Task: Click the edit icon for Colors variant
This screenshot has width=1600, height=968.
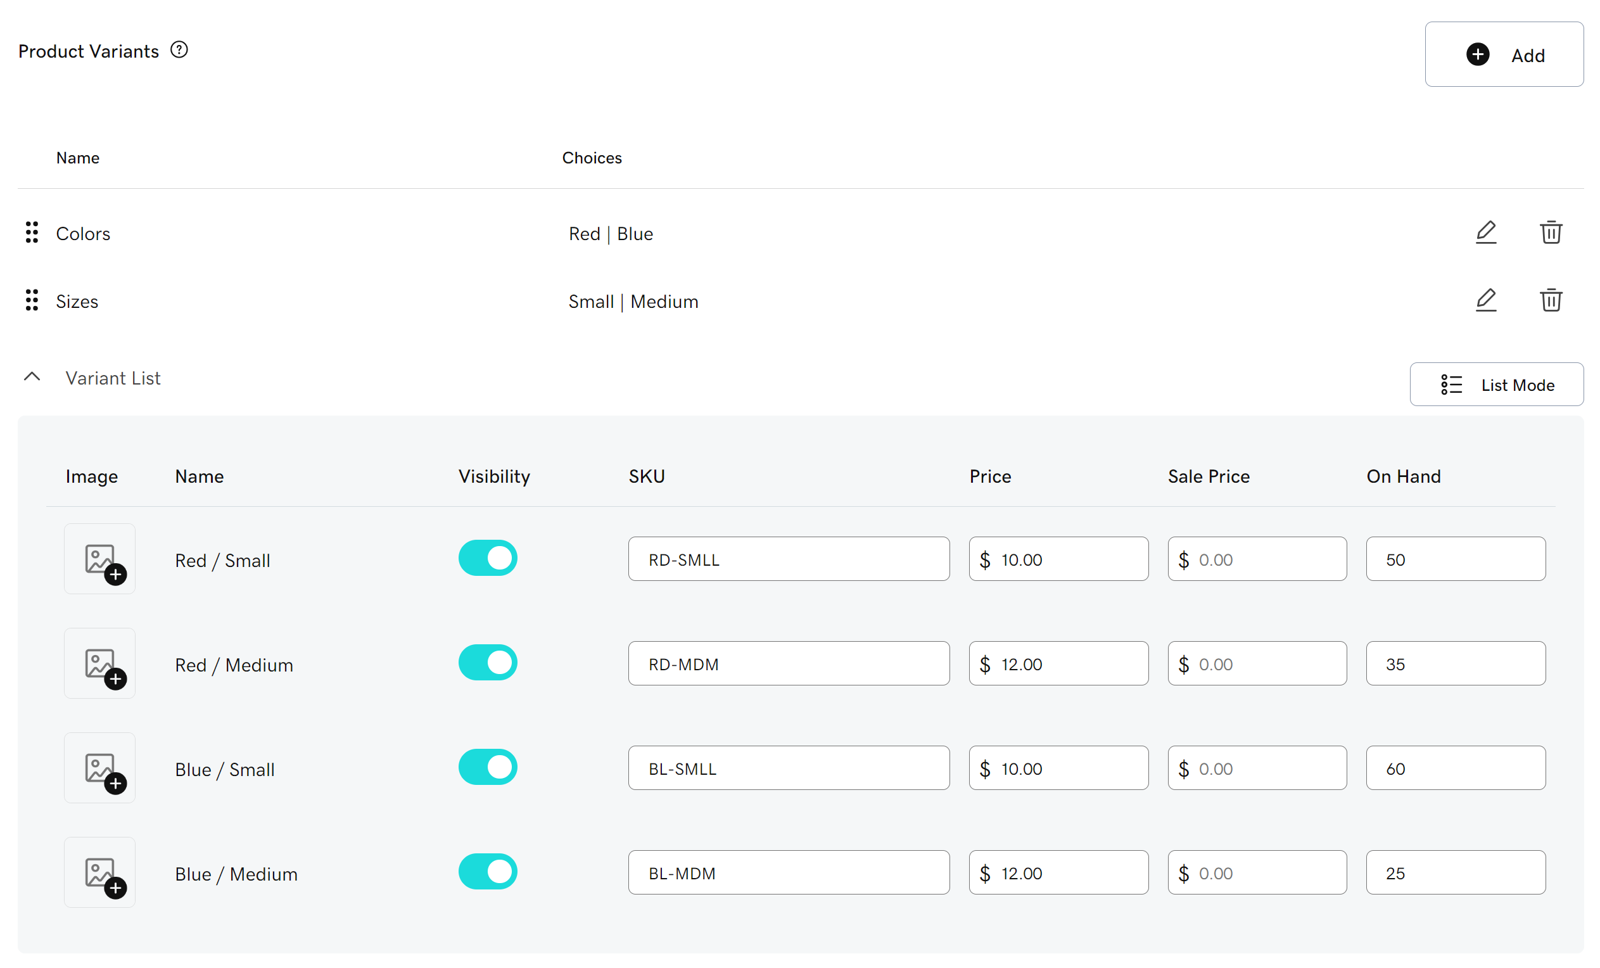Action: pyautogui.click(x=1486, y=233)
